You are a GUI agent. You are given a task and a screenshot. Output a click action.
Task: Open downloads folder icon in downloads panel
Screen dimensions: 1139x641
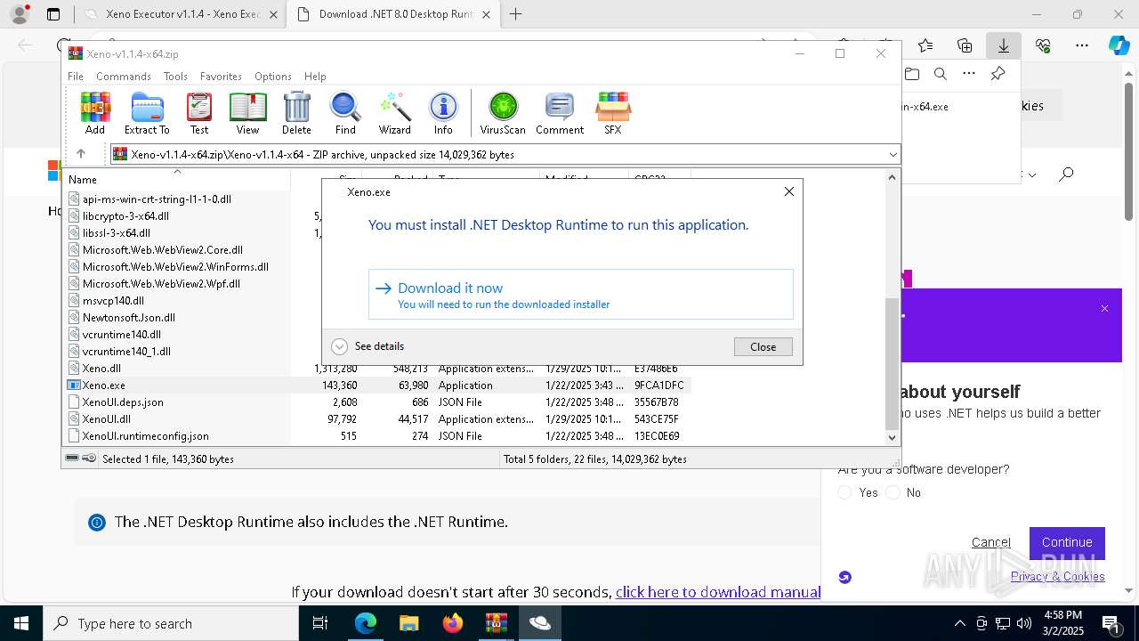click(911, 74)
